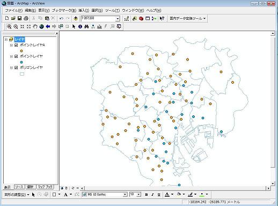278x206 pixels.
Task: Select the Zoom Out magnifier tool
Action: 16,26
